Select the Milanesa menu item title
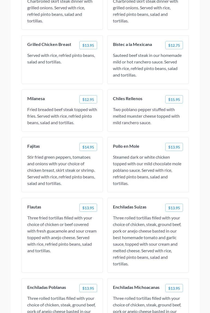This screenshot has width=210, height=313. [x=36, y=98]
